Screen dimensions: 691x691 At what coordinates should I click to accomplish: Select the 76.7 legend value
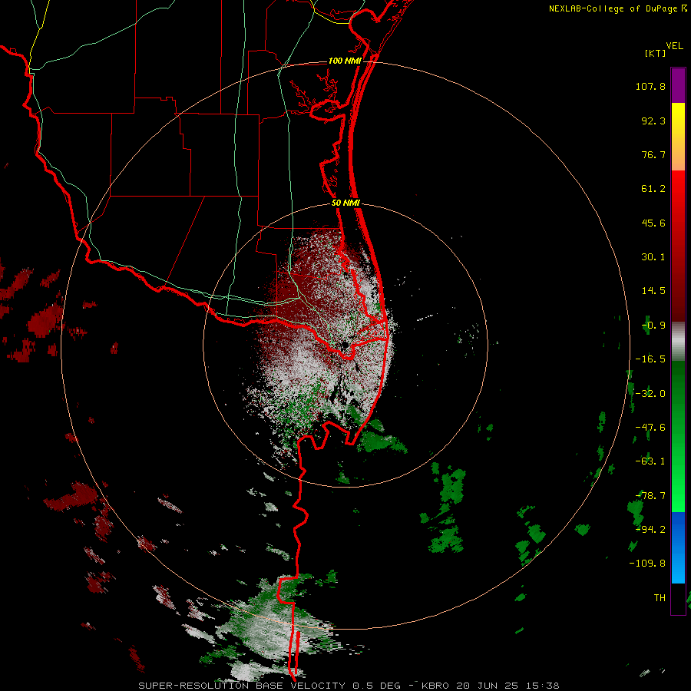coord(653,154)
